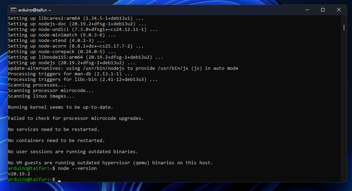352x191 pixels.
Task: Click the 'Scanning linux images...' line
Action: pos(41,96)
